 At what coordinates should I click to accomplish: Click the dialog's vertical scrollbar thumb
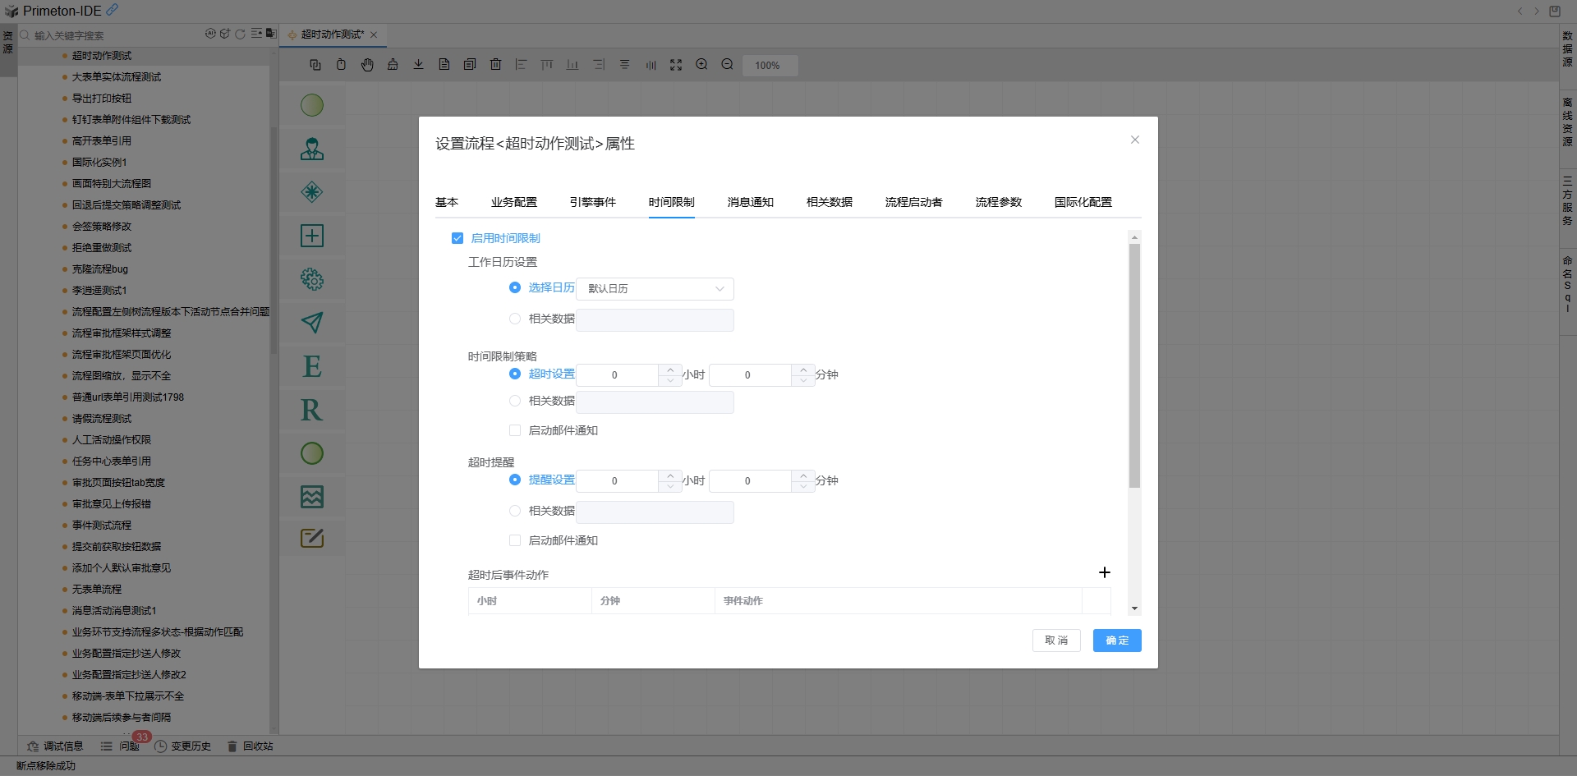coord(1134,365)
